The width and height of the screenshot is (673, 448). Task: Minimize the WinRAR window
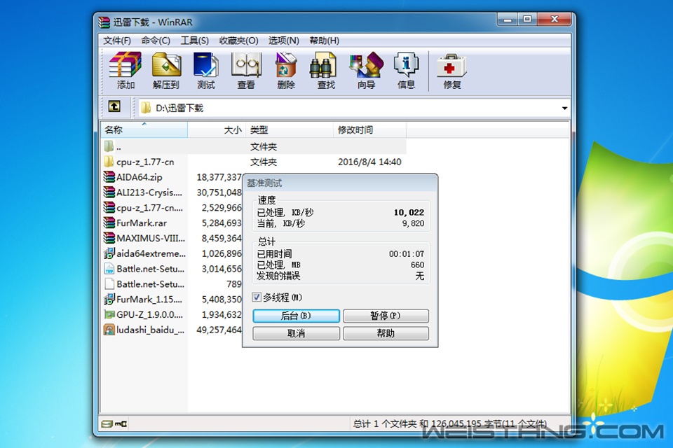pos(508,20)
